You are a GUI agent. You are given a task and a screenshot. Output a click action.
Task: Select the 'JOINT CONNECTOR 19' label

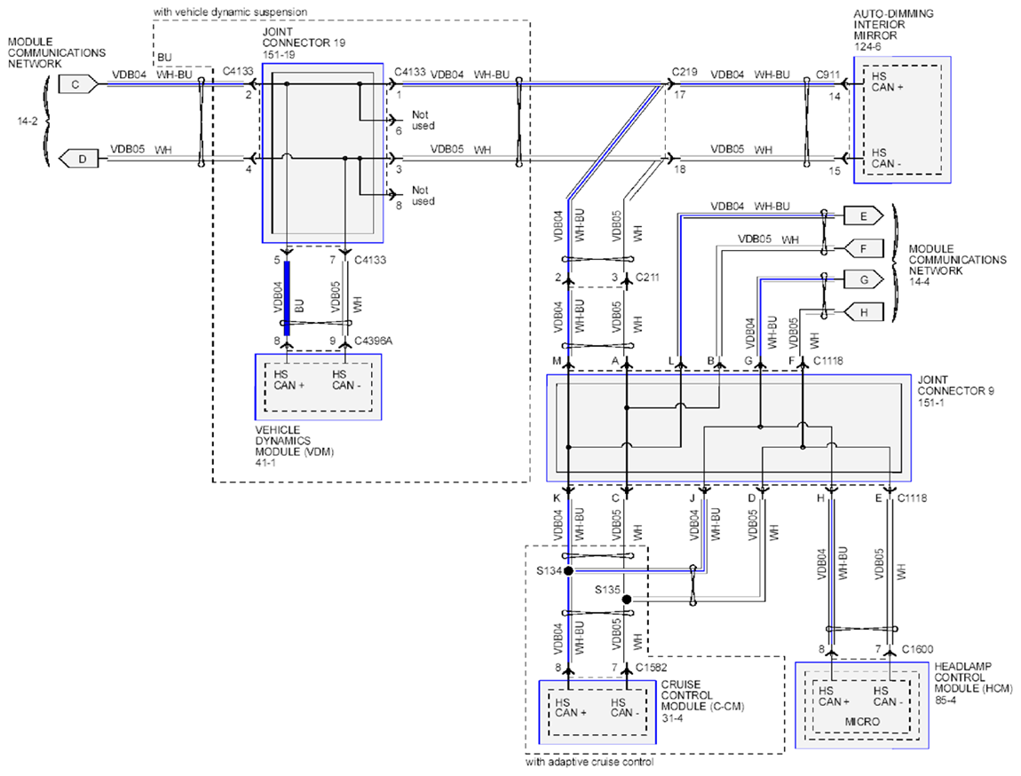304,37
